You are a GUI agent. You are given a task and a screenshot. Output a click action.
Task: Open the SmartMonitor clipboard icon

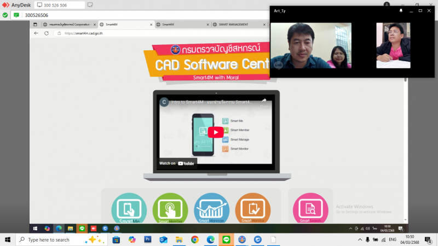pyautogui.click(x=253, y=208)
